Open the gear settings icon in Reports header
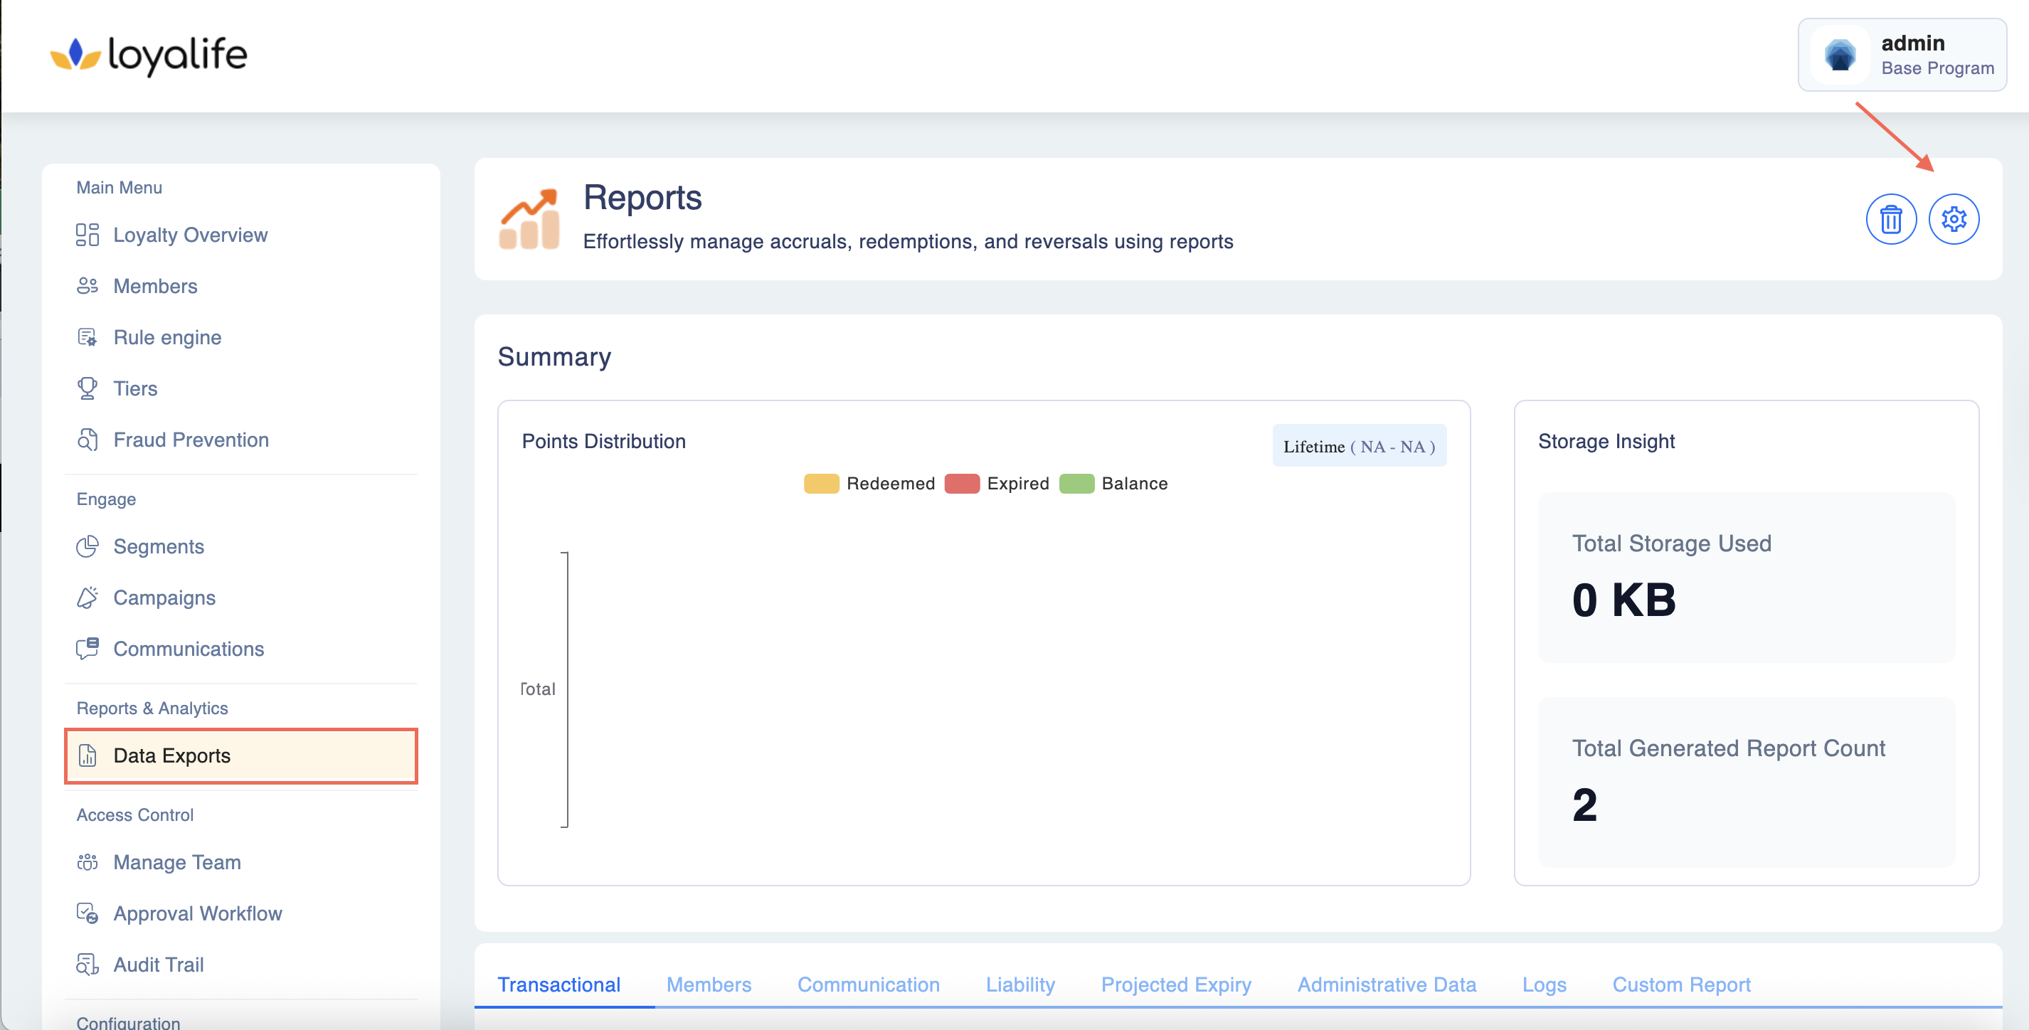The width and height of the screenshot is (2029, 1030). [x=1954, y=219]
